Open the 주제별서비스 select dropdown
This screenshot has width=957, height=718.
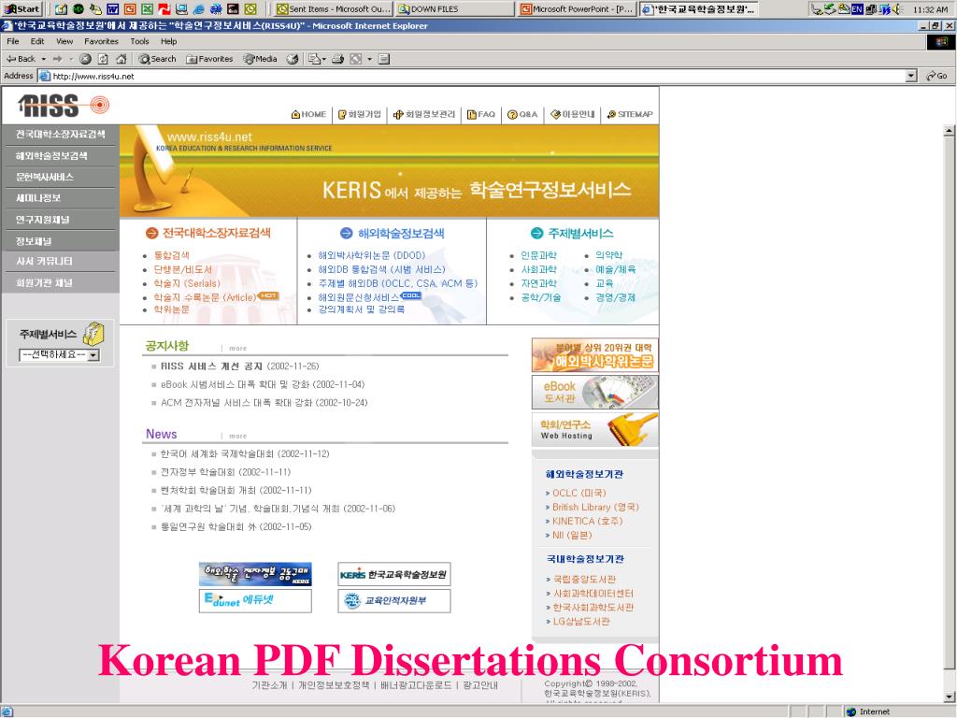coord(59,354)
